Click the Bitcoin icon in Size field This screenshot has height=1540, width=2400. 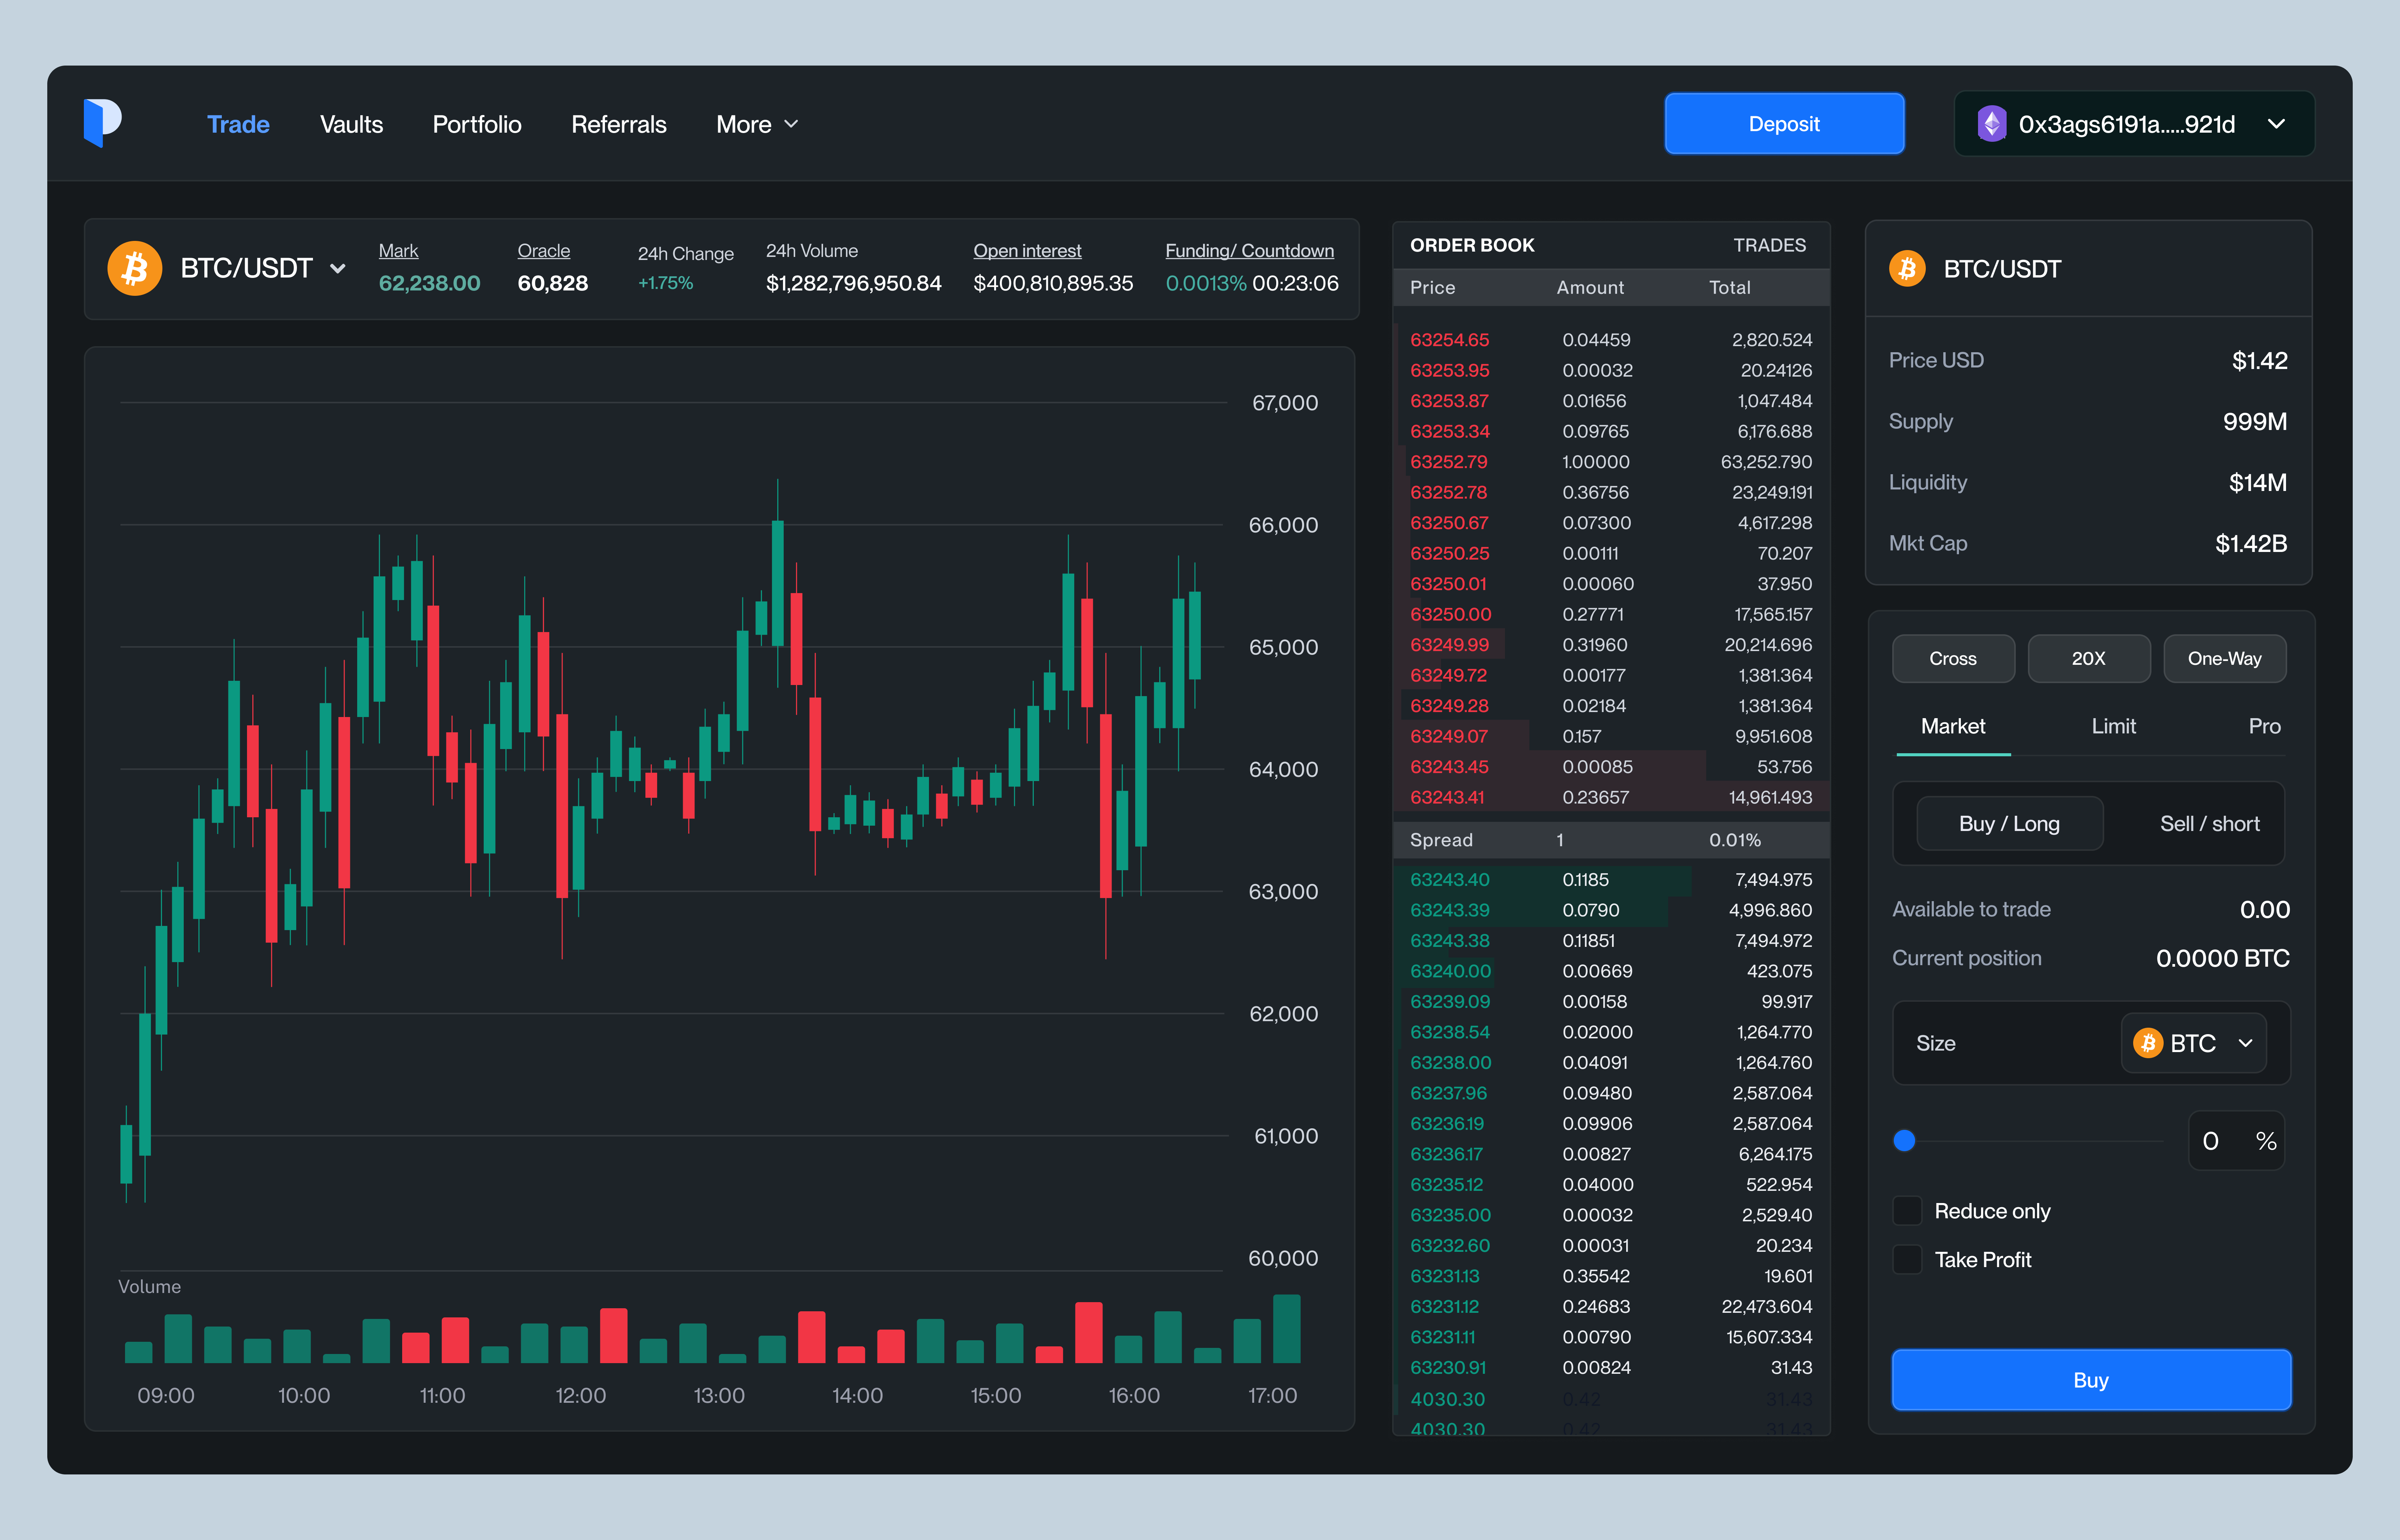click(2148, 1043)
